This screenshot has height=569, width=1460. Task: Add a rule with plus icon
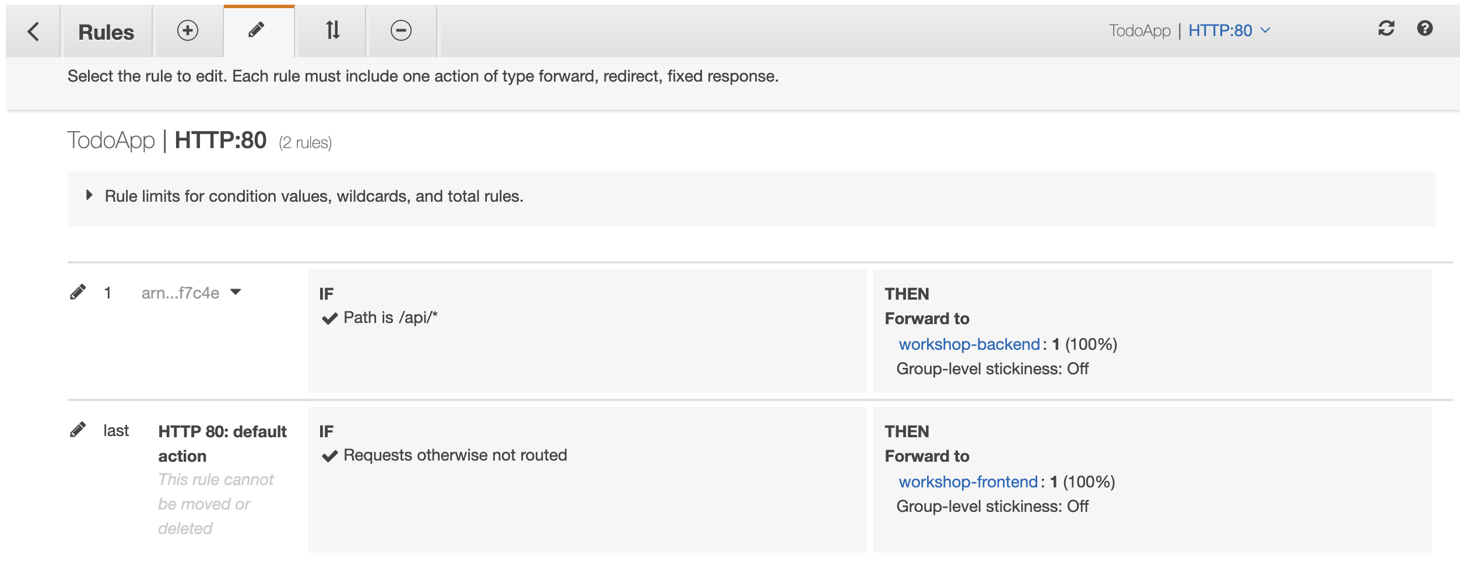coord(188,30)
